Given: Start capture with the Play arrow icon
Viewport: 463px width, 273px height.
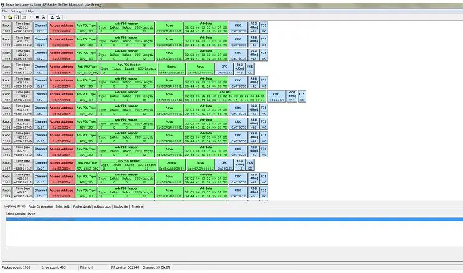Looking at the screenshot, I should [x=30, y=17].
